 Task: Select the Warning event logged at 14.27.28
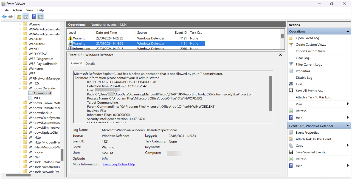(136, 38)
